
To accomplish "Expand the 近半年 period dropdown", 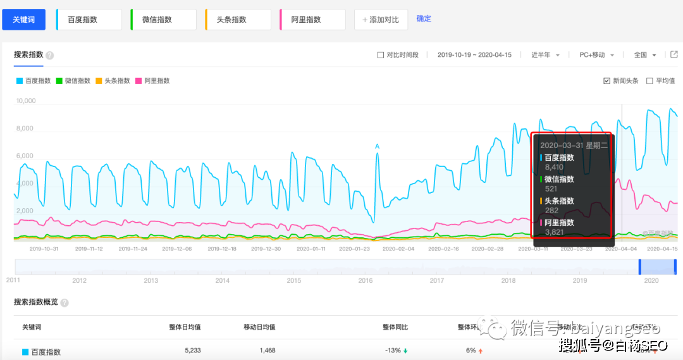I will [x=545, y=55].
